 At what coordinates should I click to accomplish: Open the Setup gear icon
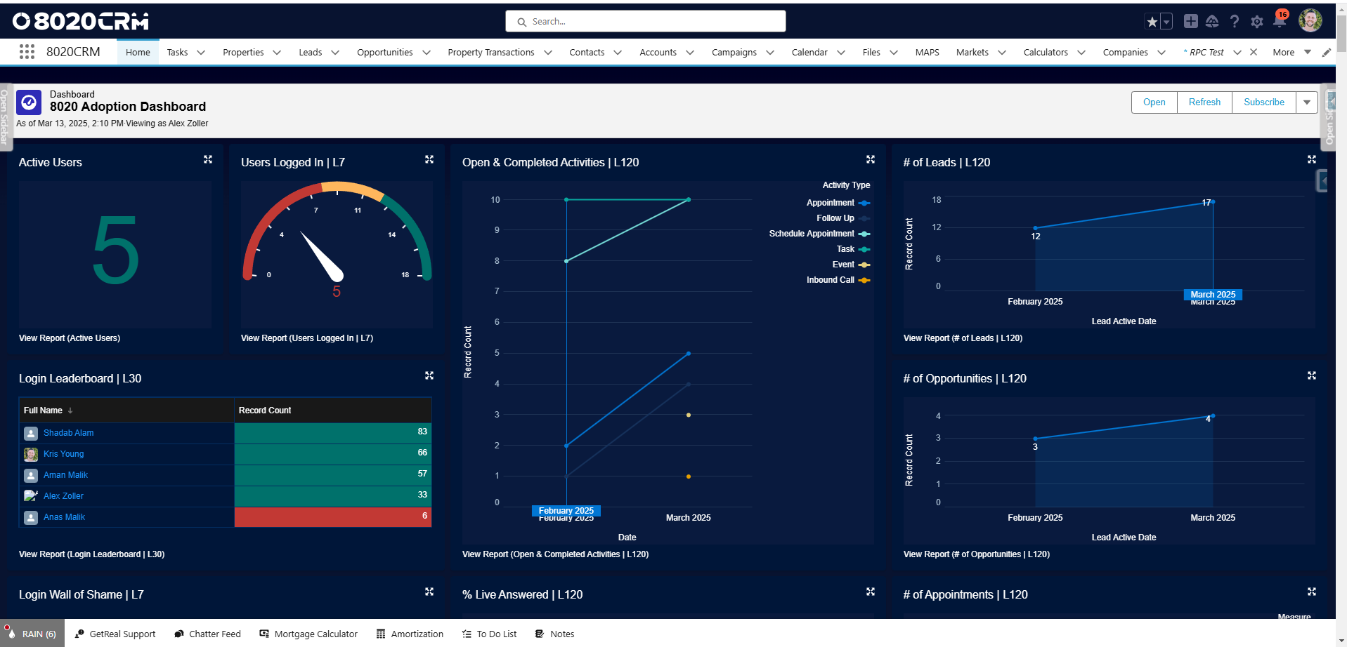pos(1257,21)
